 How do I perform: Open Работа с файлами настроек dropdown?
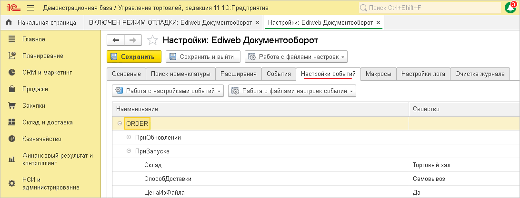tap(296, 57)
